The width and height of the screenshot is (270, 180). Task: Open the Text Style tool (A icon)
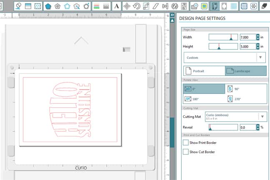tap(117, 6)
